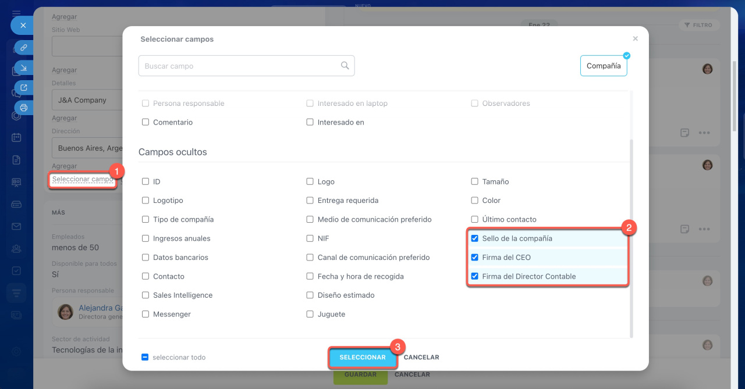Click CANCELAR in the dialog footer
Viewport: 745px width, 389px height.
421,358
